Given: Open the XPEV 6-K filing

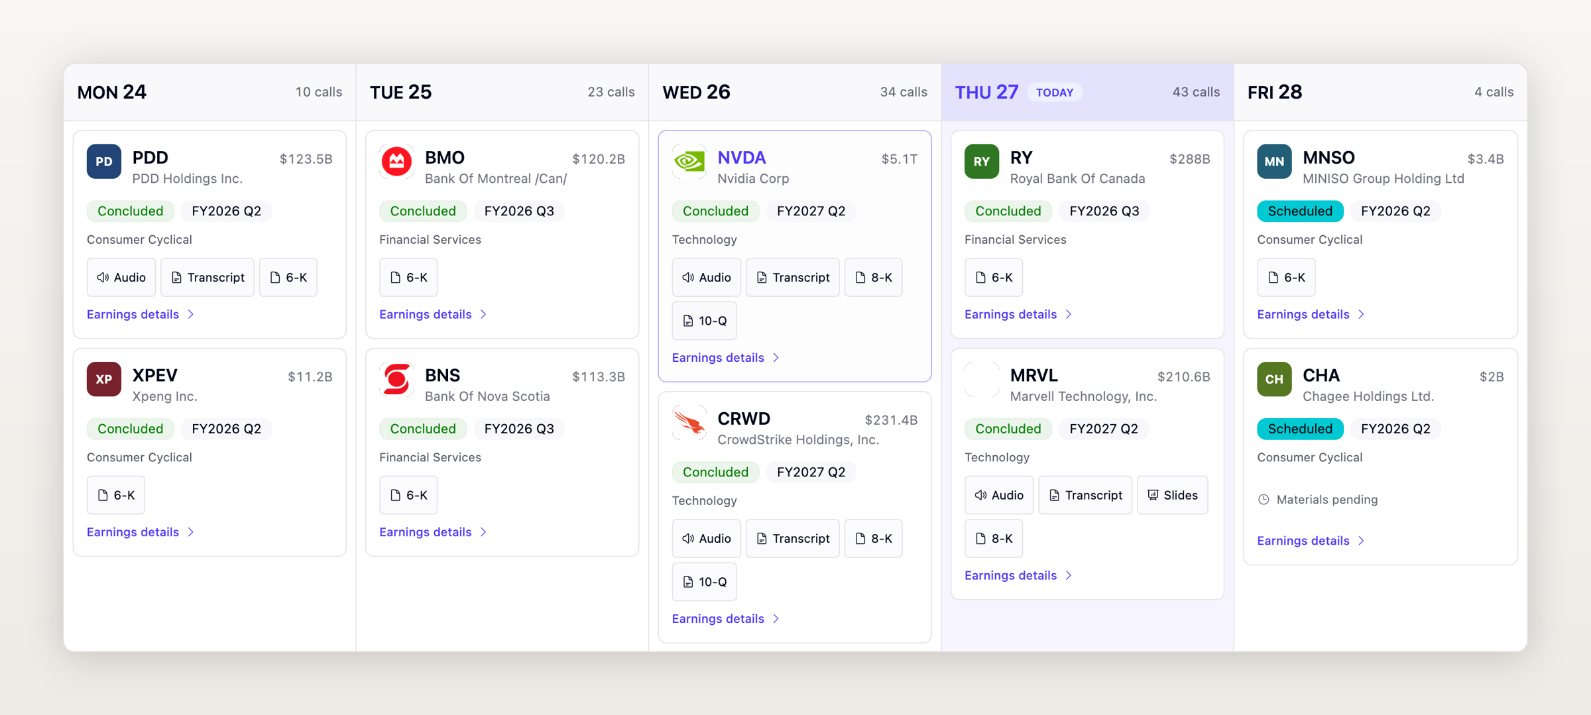Looking at the screenshot, I should tap(116, 495).
